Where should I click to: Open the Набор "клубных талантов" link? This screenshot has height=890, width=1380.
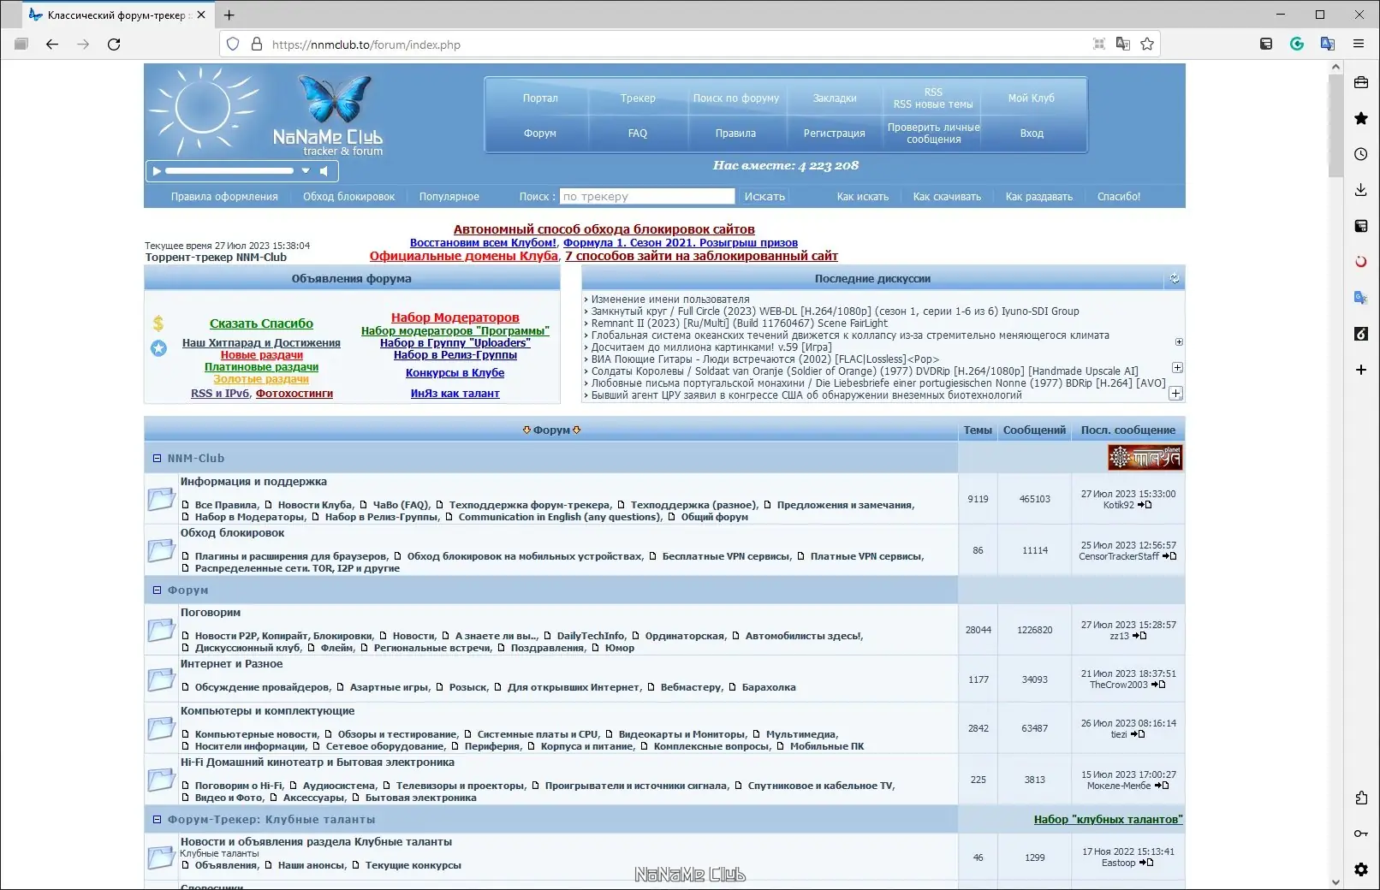pyautogui.click(x=1108, y=820)
